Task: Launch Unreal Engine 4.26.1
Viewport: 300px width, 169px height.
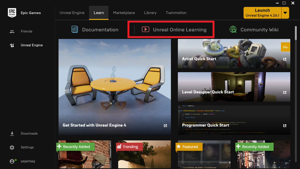Action: tap(262, 13)
